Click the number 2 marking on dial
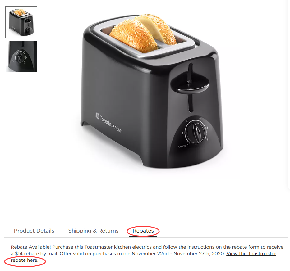The width and height of the screenshot is (290, 271). pyautogui.click(x=182, y=133)
